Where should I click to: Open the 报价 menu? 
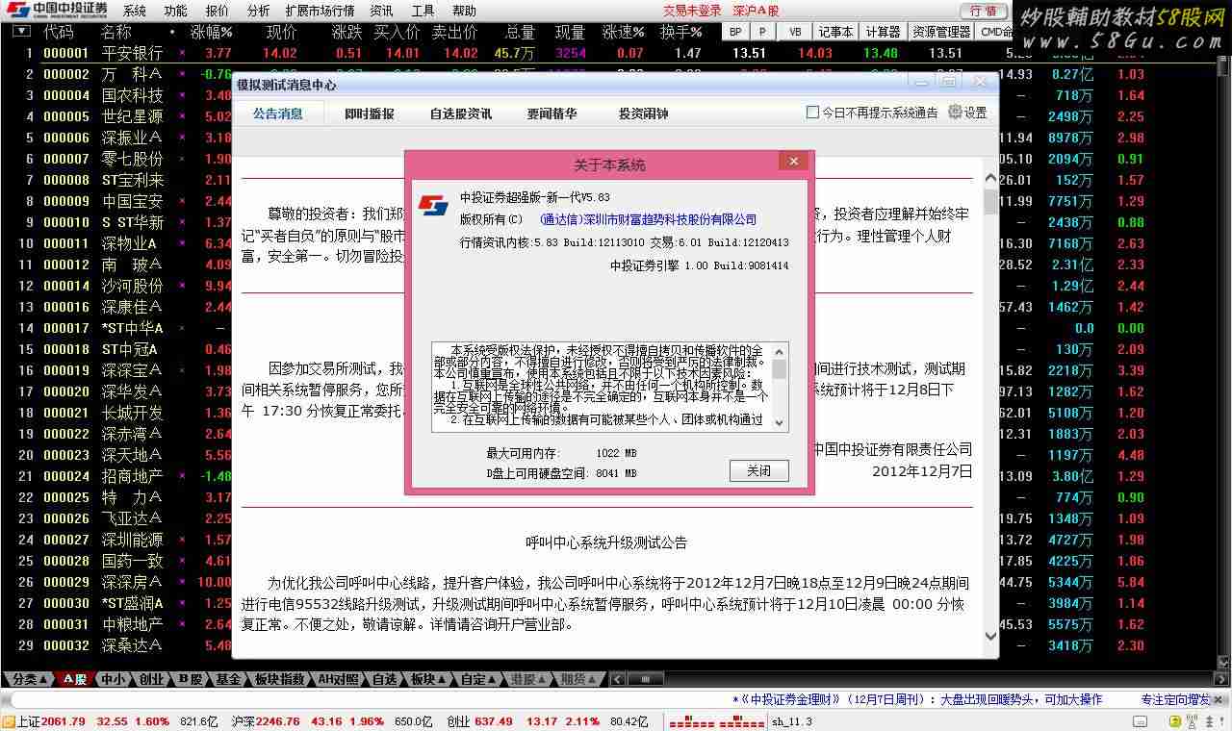tap(218, 11)
